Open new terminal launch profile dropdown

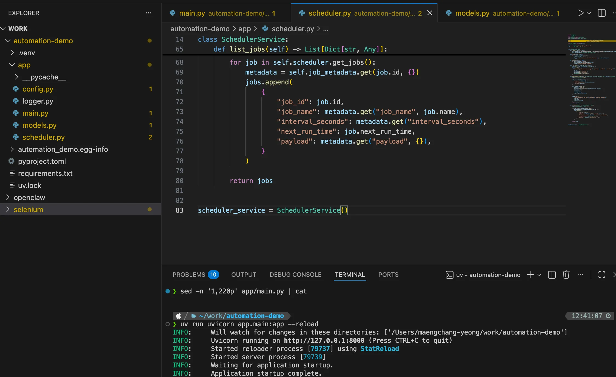tap(539, 275)
